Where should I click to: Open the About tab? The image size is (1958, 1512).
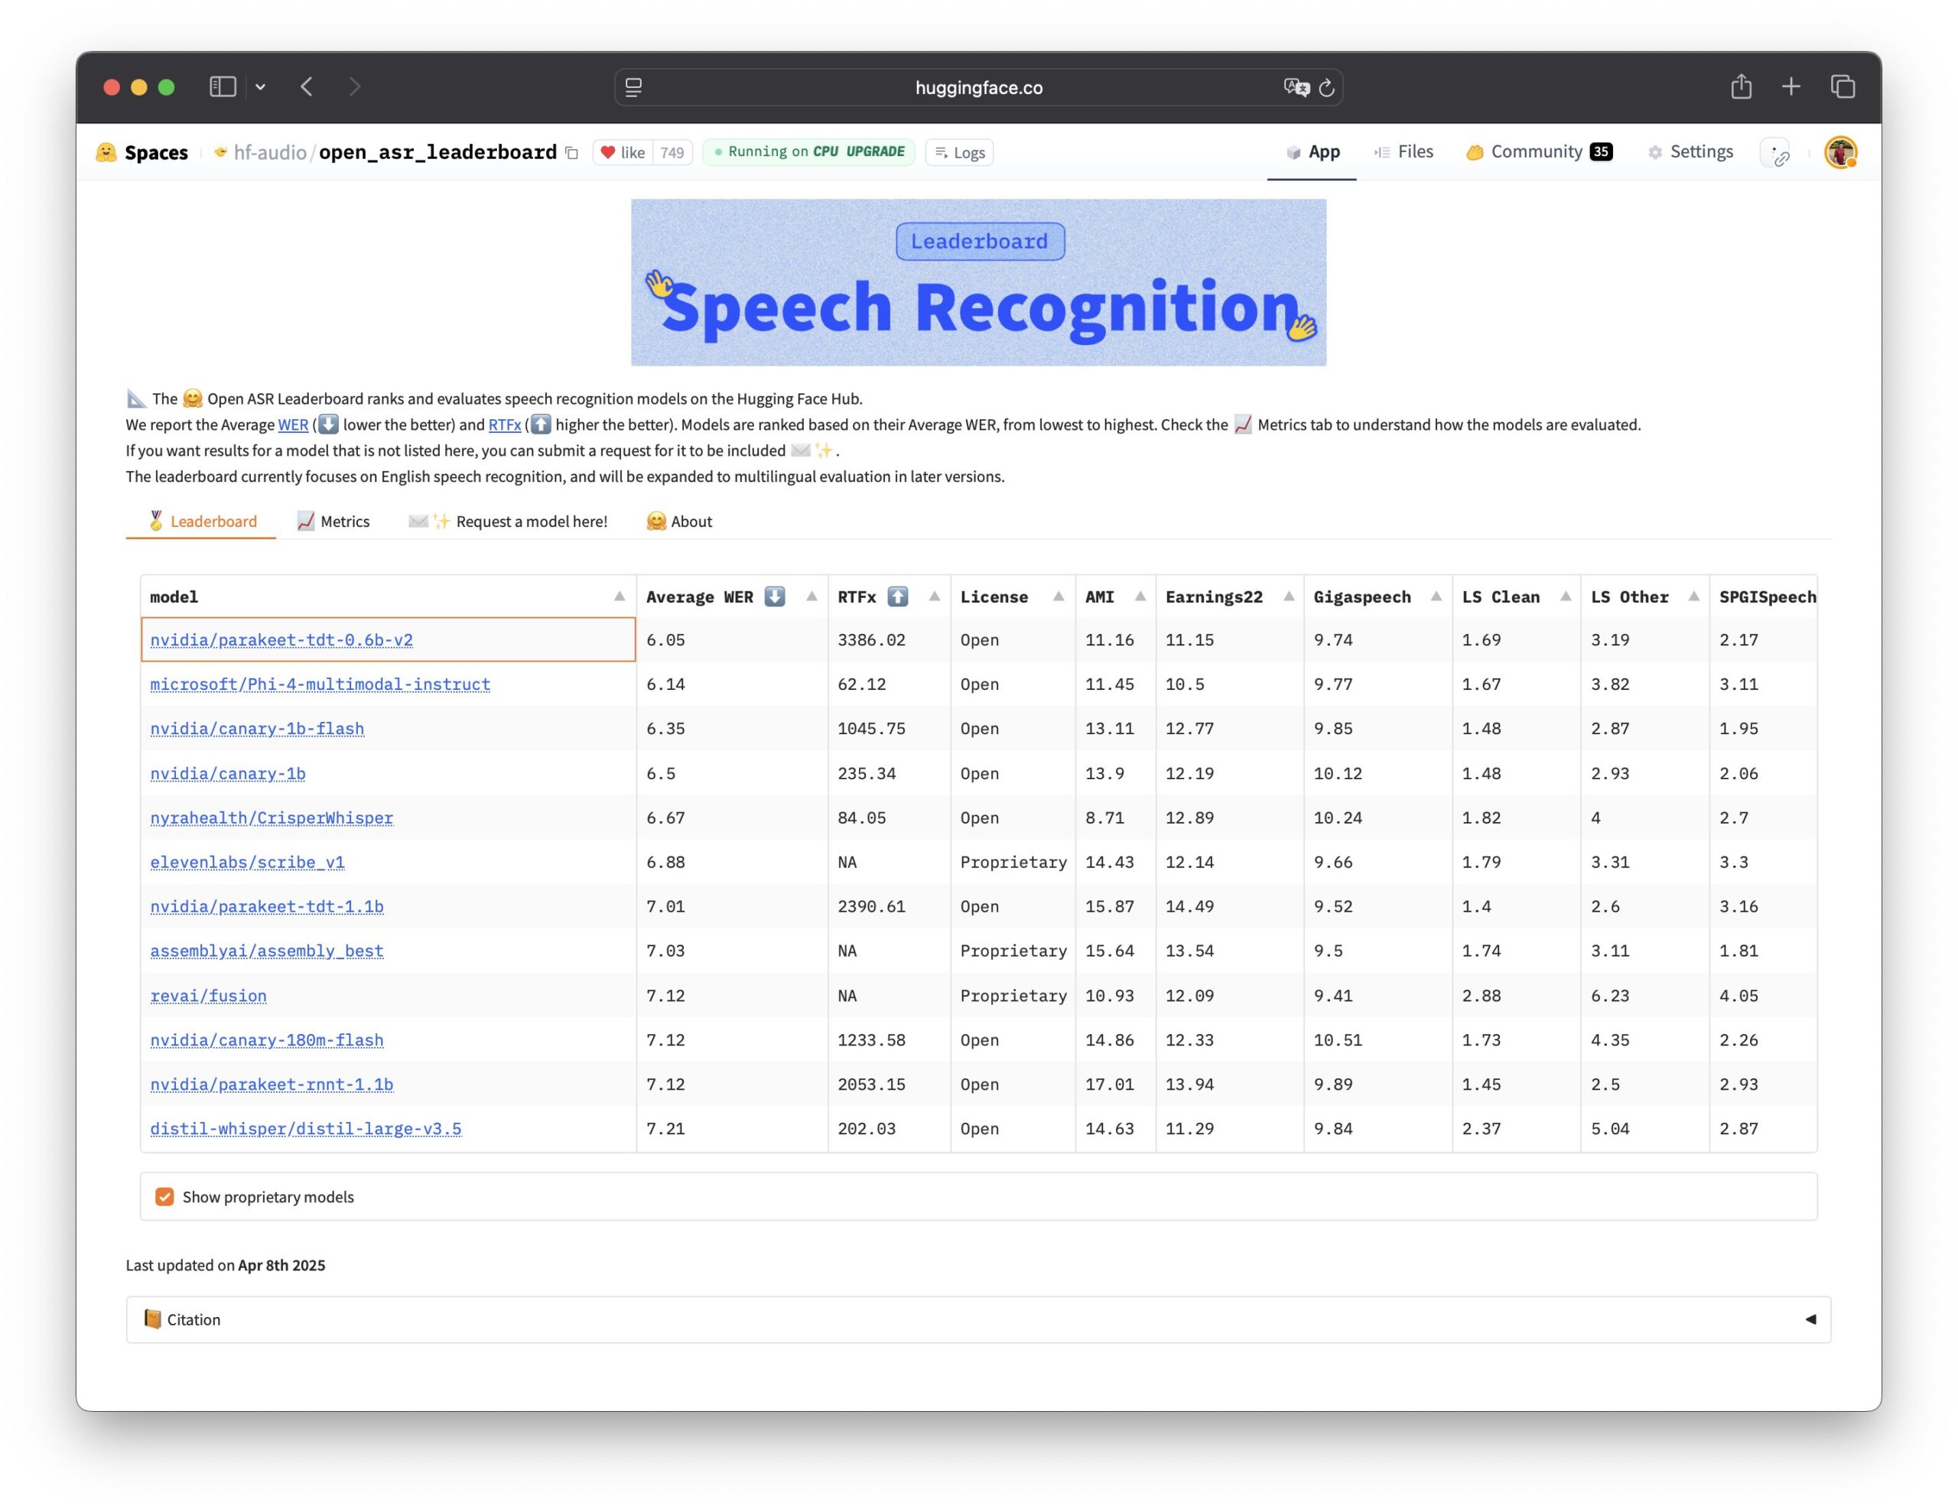click(679, 522)
